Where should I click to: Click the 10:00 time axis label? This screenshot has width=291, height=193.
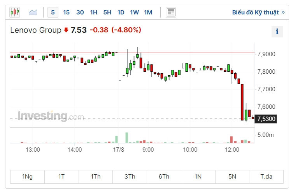(190, 150)
